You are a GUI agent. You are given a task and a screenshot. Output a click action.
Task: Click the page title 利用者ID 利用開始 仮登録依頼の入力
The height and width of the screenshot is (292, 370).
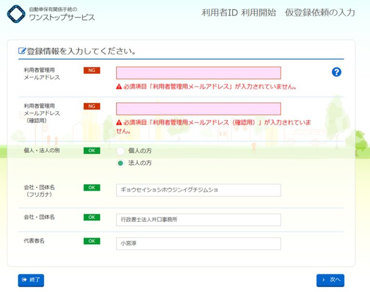(278, 13)
